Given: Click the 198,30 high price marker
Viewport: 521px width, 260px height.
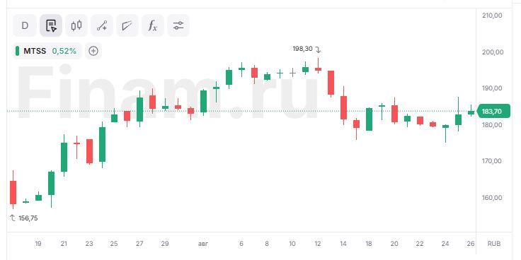Looking at the screenshot, I should pyautogui.click(x=302, y=49).
